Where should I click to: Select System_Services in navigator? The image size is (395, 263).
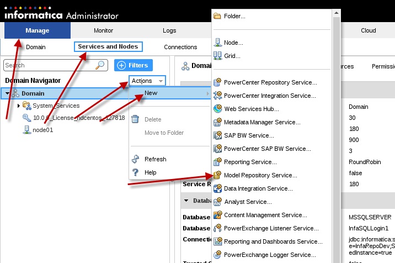56,106
